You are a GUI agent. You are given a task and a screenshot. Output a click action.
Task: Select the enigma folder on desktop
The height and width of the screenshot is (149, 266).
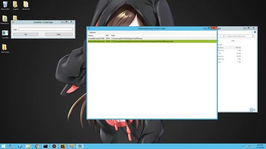15,6
